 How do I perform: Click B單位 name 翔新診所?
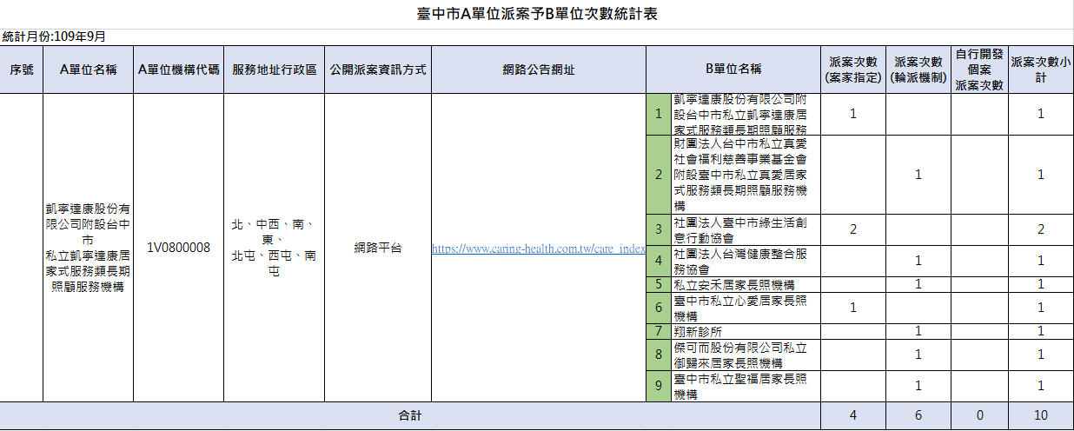[x=746, y=331]
